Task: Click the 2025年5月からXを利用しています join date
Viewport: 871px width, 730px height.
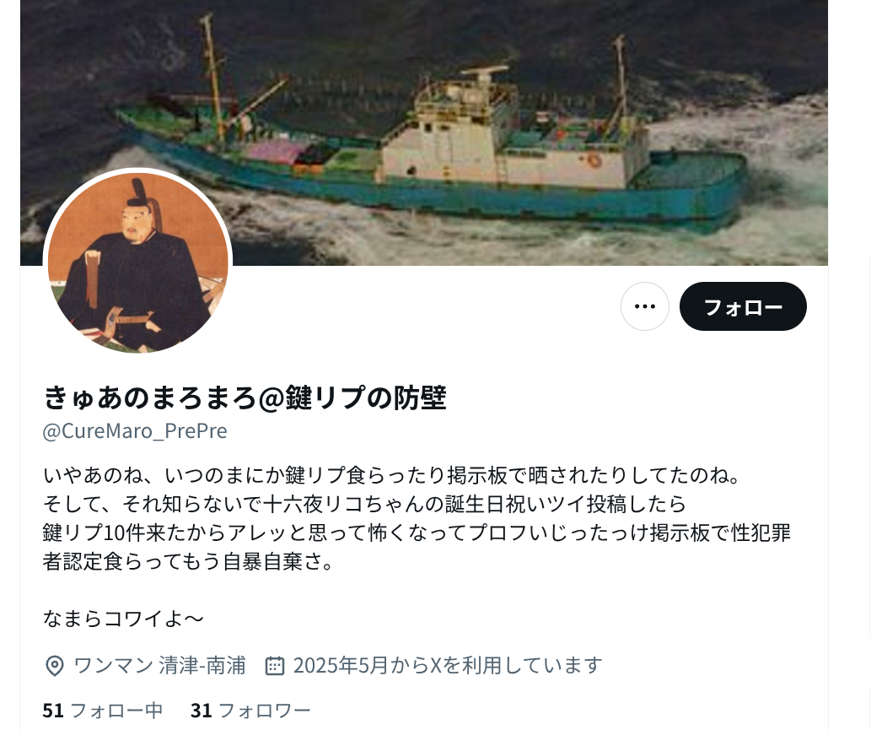Action: pos(448,666)
